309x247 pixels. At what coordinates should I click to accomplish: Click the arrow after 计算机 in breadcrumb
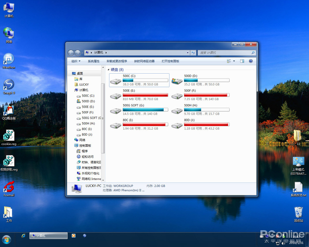pyautogui.click(x=106, y=52)
